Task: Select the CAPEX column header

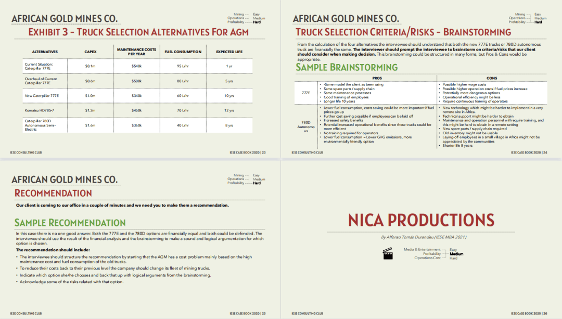Action: pyautogui.click(x=90, y=52)
